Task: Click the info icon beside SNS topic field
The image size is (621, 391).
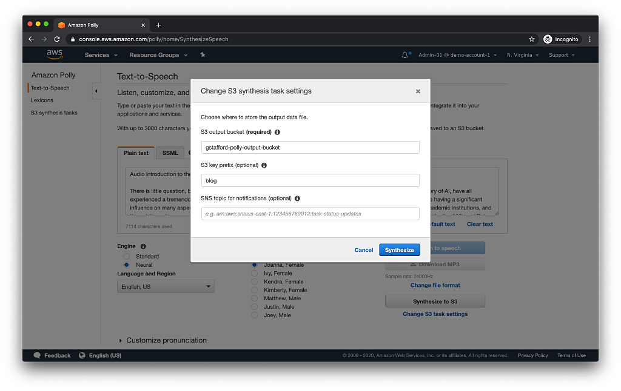Action: pos(297,199)
